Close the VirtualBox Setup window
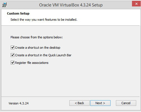 [136, 4]
